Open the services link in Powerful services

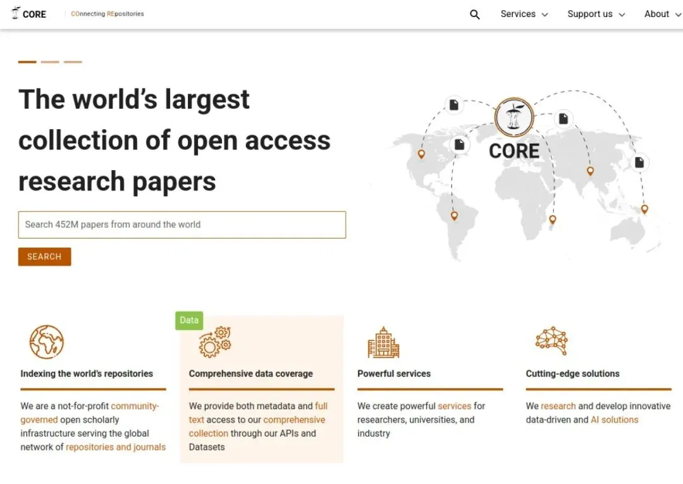[454, 406]
